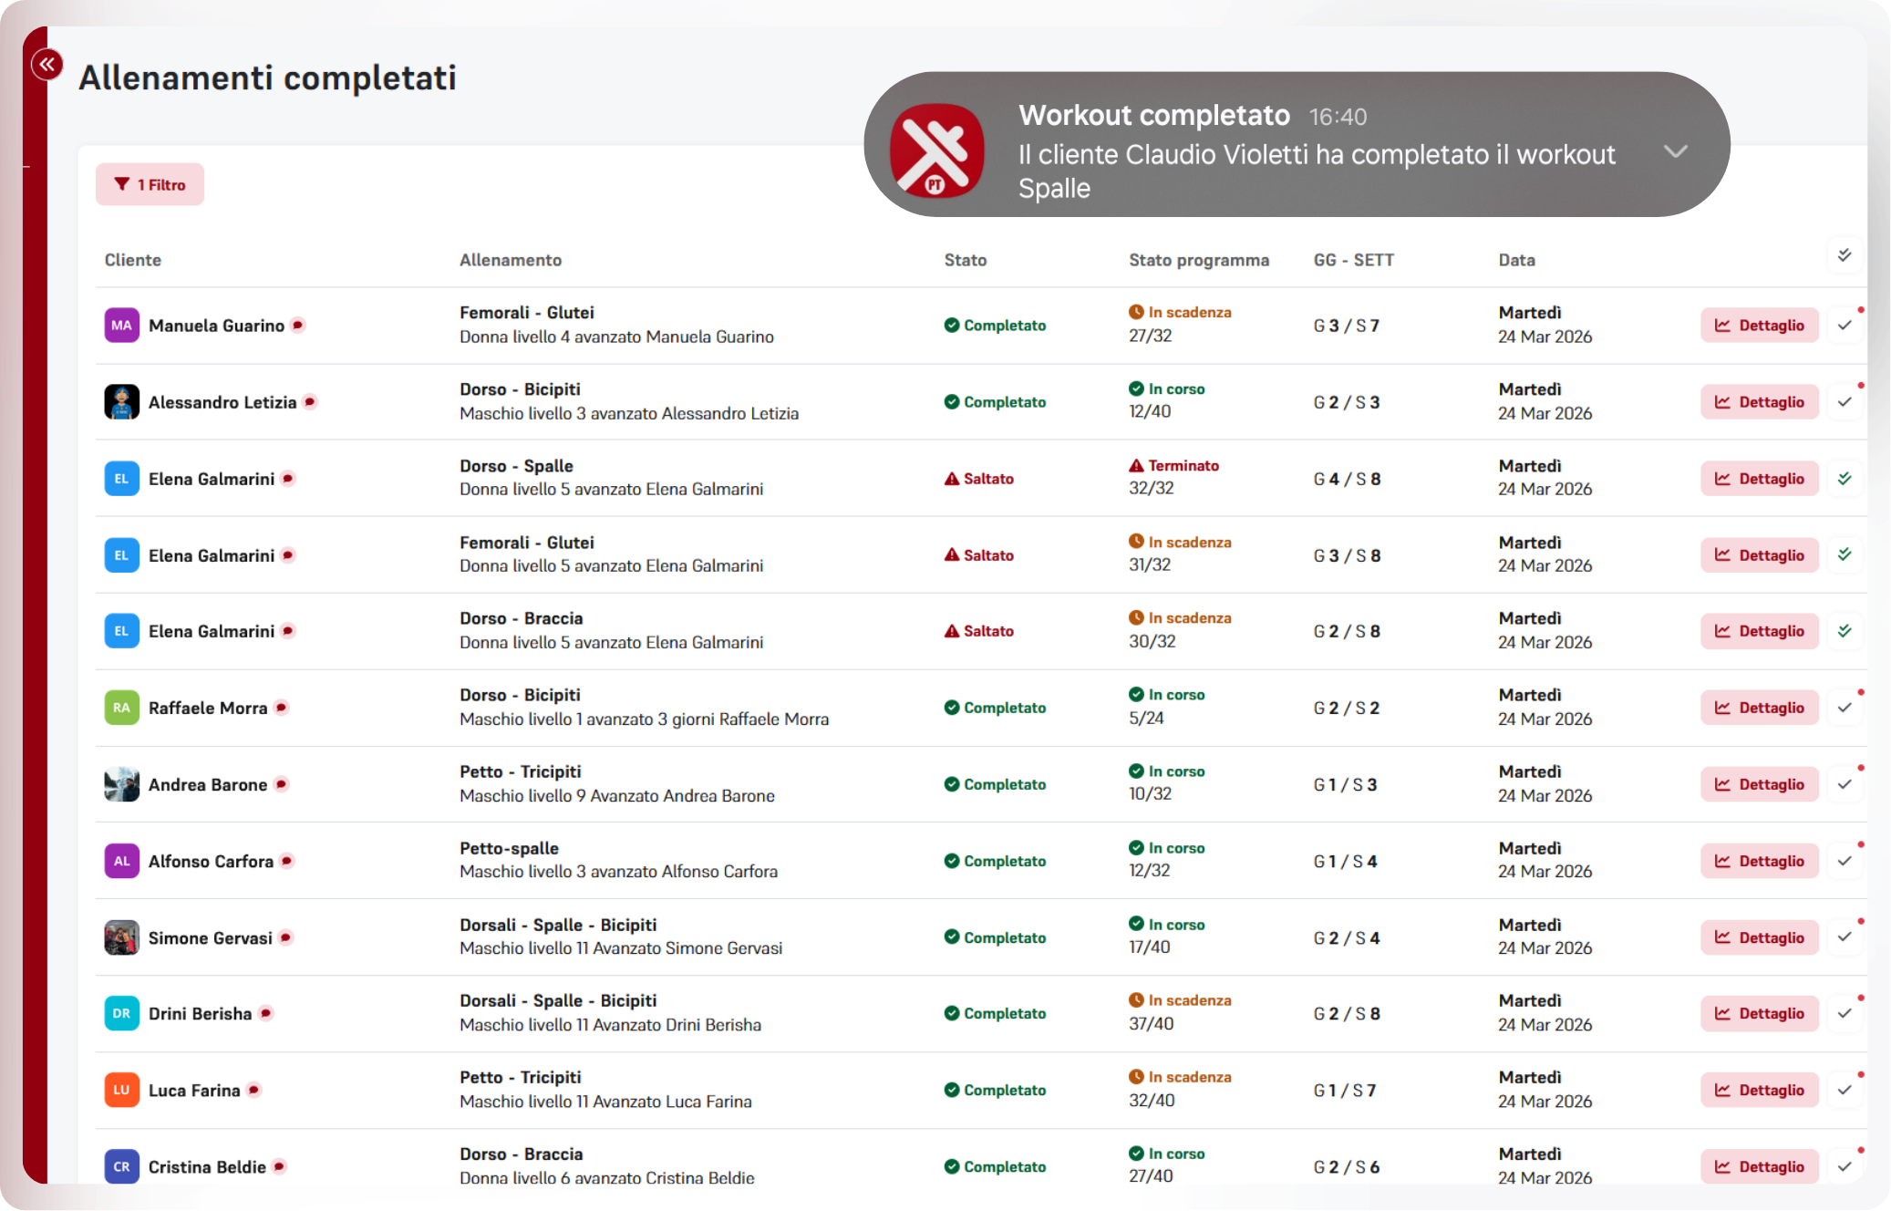1891x1211 pixels.
Task: Click red message icon beside Cristina Beldie
Action: click(280, 1166)
